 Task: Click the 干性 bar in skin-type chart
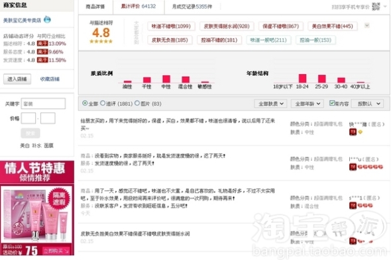tap(147, 80)
